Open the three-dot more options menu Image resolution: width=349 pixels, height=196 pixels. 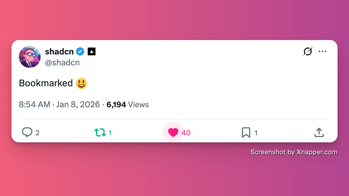(322, 51)
